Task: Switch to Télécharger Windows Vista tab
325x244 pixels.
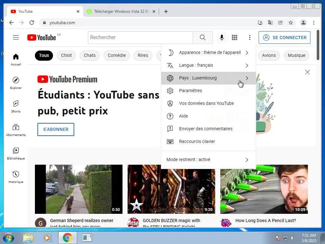Action: point(121,11)
